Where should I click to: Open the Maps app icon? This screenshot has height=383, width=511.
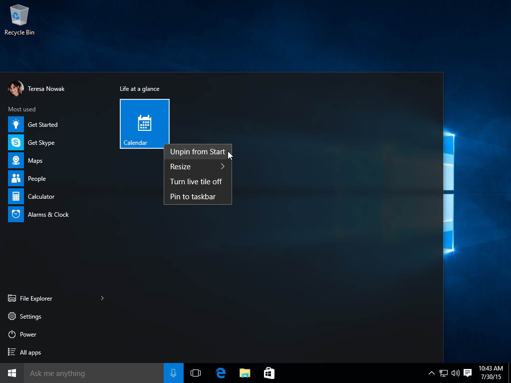tap(16, 160)
